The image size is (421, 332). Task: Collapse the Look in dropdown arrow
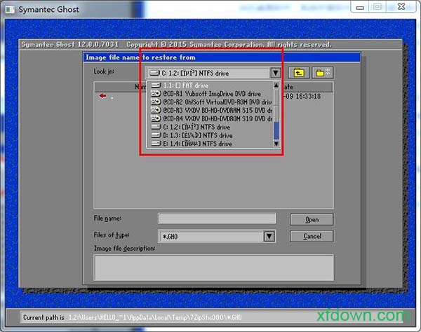point(276,73)
